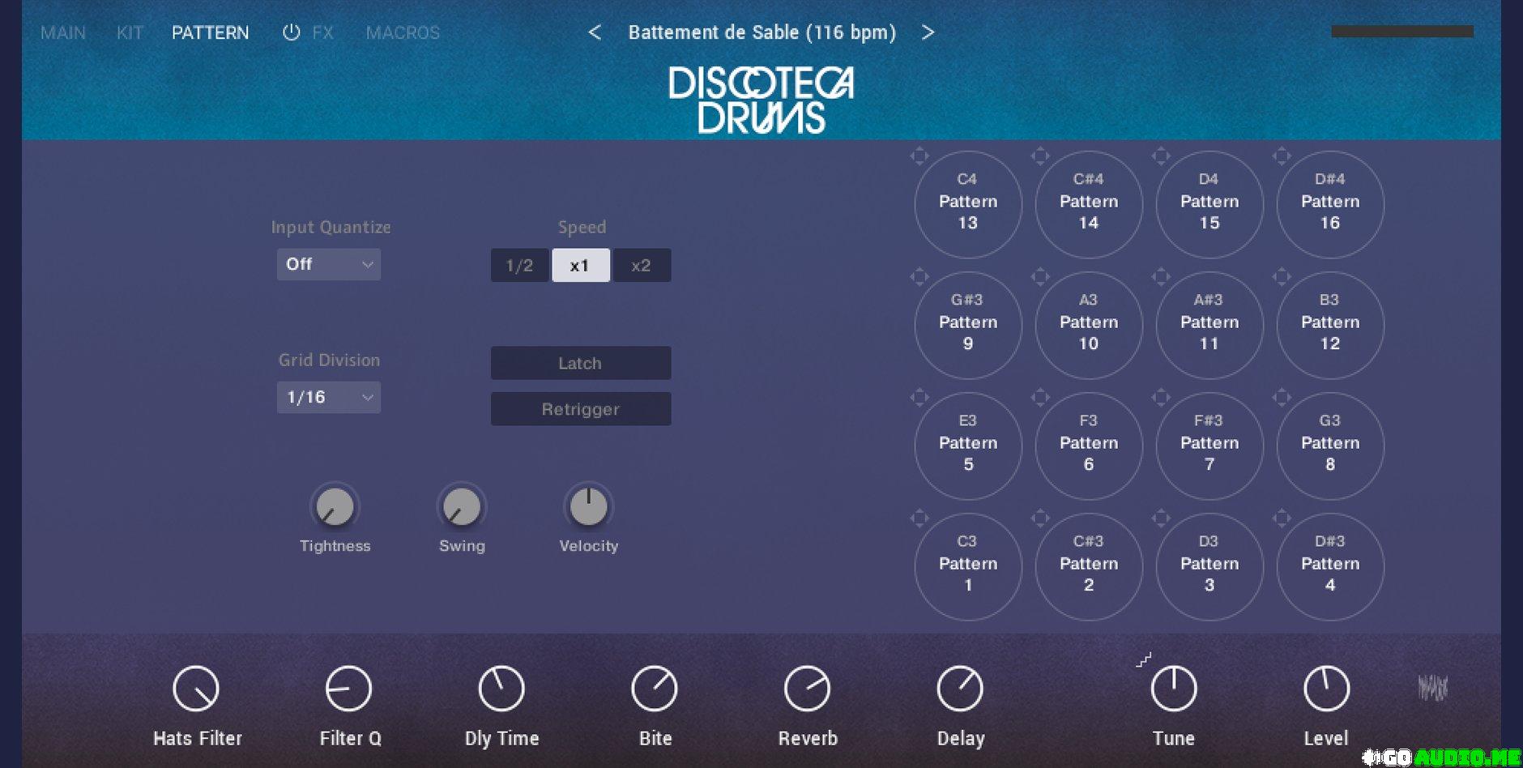1523x768 pixels.
Task: Click the drag handle icon above Pattern 13
Action: tap(919, 156)
